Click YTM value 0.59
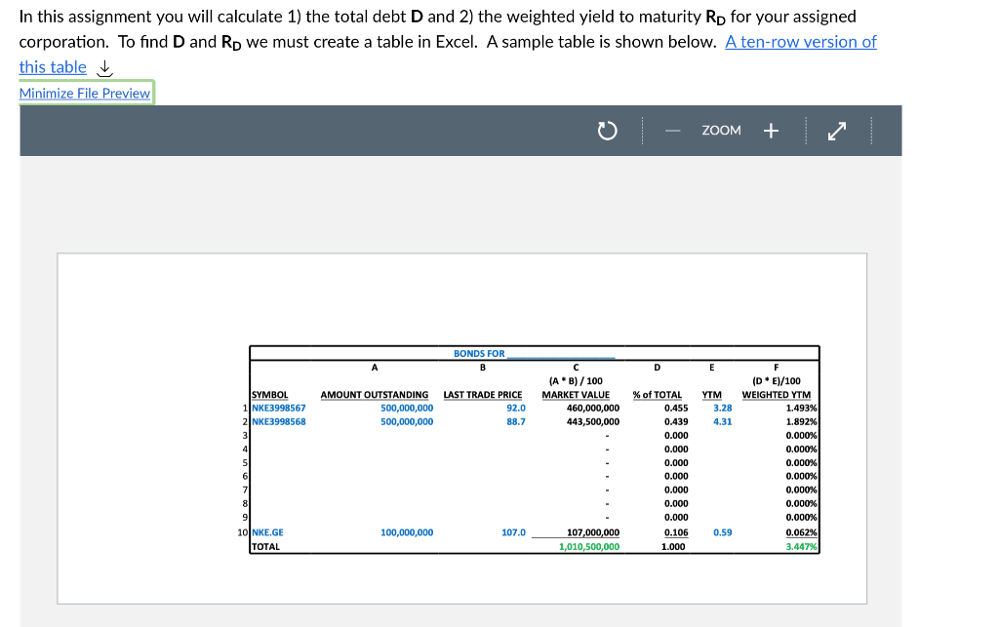 tap(723, 532)
